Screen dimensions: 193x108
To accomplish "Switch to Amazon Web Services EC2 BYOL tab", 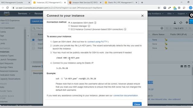I will tap(85, 2).
